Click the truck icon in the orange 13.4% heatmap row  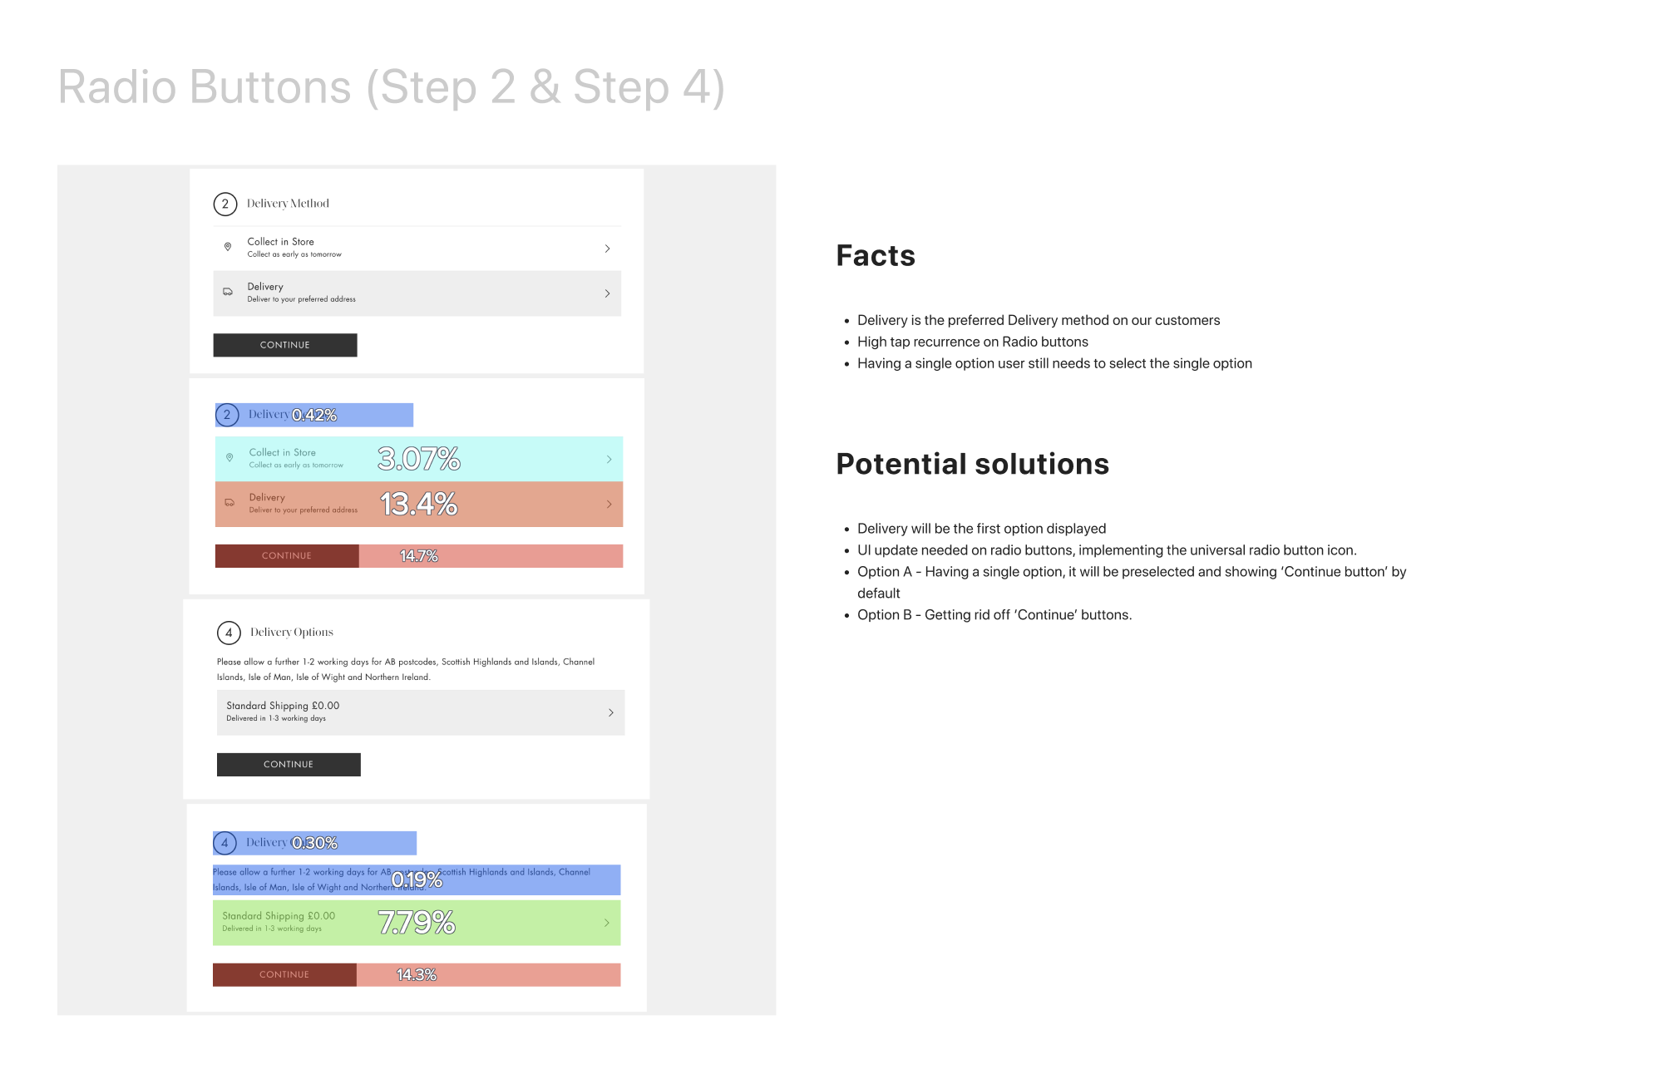[229, 502]
